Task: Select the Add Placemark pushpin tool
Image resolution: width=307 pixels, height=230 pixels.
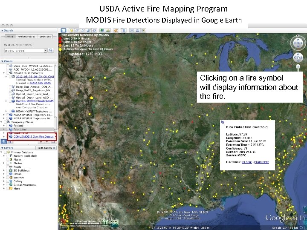Action: [x=72, y=30]
